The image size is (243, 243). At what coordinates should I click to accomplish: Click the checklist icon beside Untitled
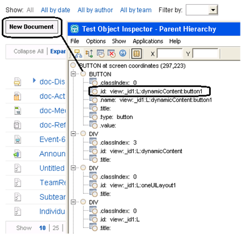(x=18, y=168)
